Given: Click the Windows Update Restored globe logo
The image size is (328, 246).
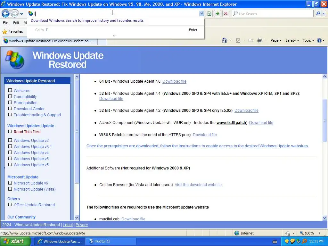Looking at the screenshot, I should click(15, 60).
